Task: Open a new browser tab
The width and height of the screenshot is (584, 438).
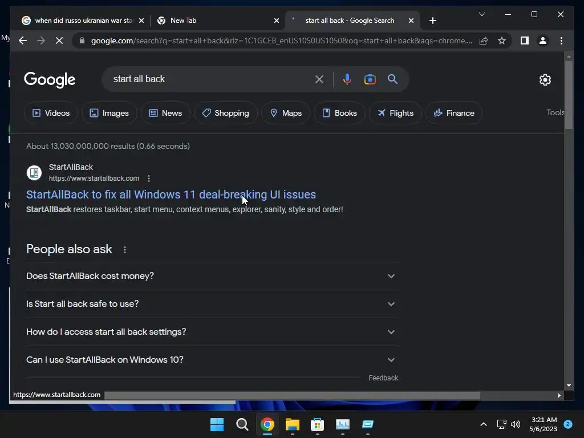Action: coord(432,21)
